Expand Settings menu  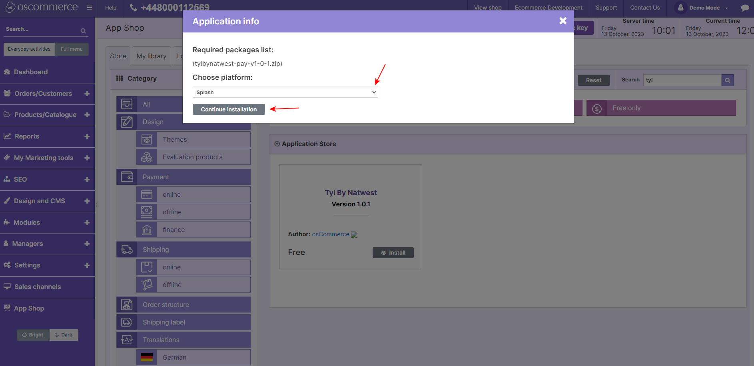point(87,265)
